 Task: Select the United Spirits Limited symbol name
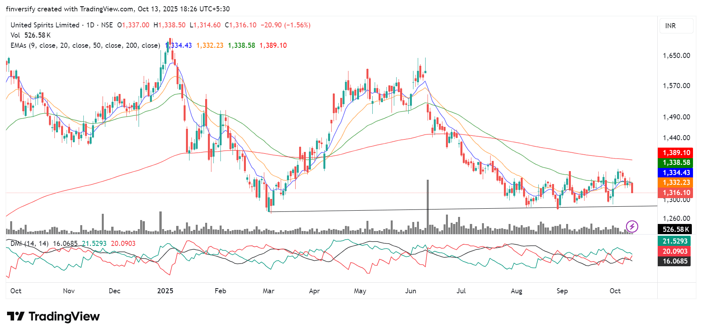(x=45, y=25)
